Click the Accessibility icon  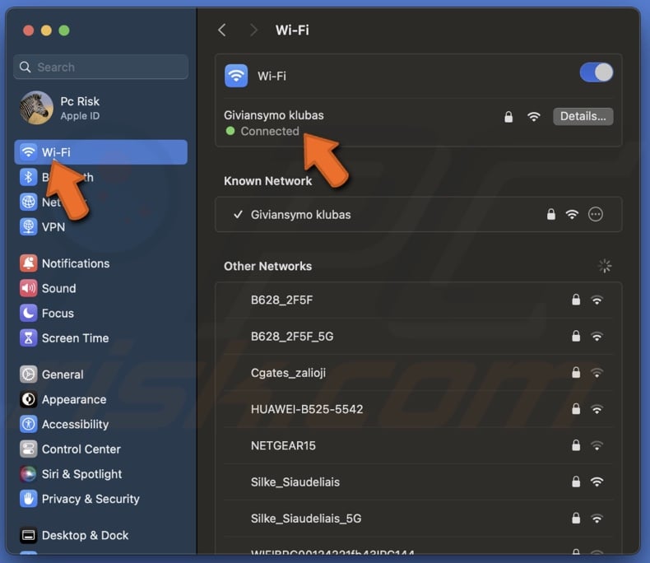(28, 424)
